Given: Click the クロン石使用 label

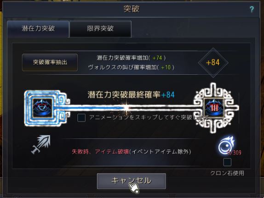Looking at the screenshot, I should coord(227,173).
